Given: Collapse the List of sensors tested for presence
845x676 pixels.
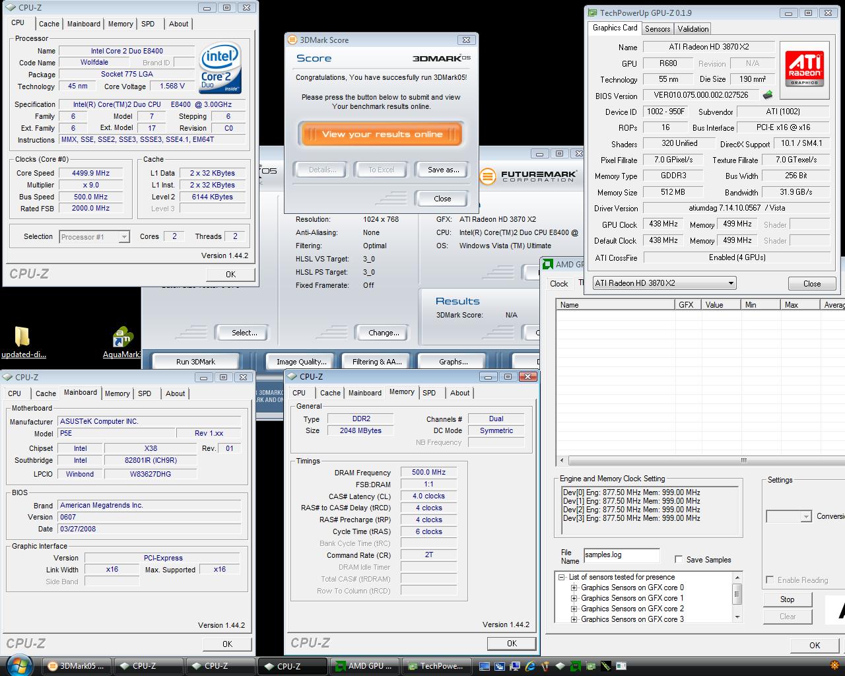Looking at the screenshot, I should [x=562, y=577].
